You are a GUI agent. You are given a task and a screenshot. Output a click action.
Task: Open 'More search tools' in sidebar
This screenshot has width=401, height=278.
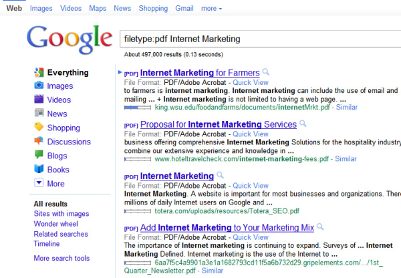coord(61,259)
